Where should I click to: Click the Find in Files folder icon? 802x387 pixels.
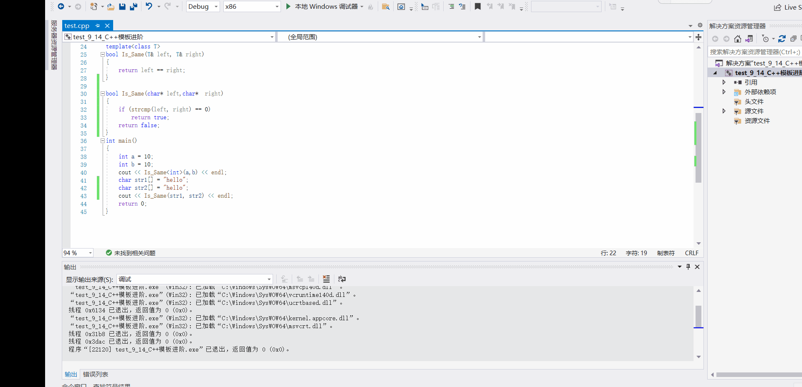click(386, 6)
